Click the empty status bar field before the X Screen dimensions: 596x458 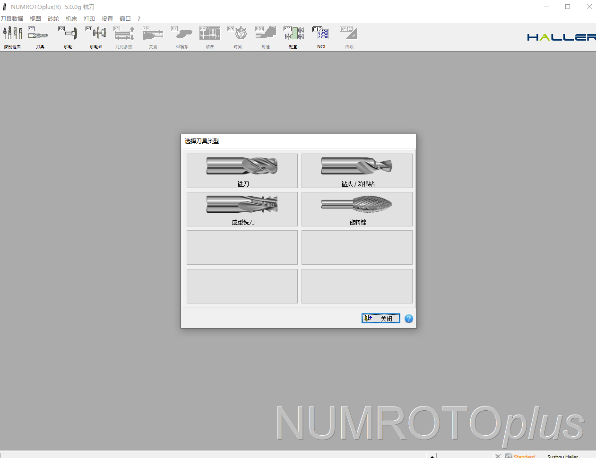465,456
